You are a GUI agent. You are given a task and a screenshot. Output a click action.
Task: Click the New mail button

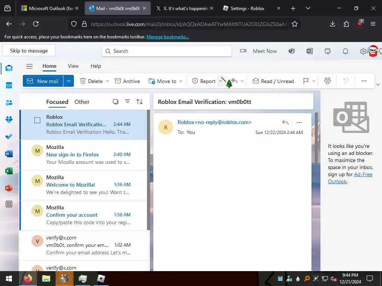(43, 81)
